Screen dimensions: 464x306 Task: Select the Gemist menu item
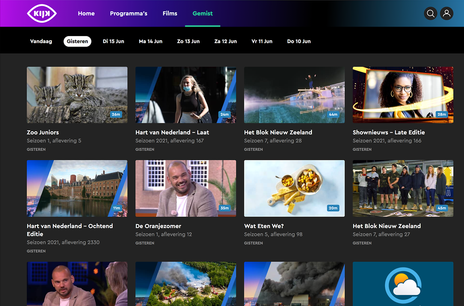coord(203,13)
